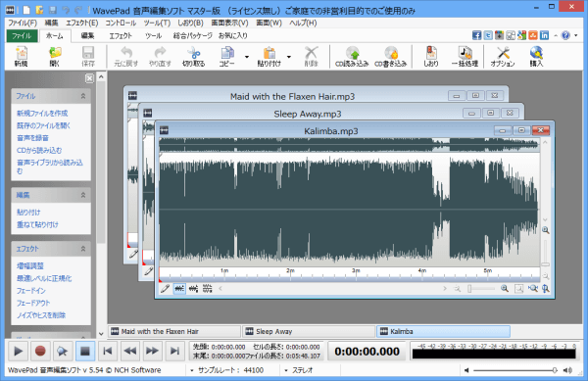The height and width of the screenshot is (381, 588).
Task: Click the red Record button
Action: (40, 351)
